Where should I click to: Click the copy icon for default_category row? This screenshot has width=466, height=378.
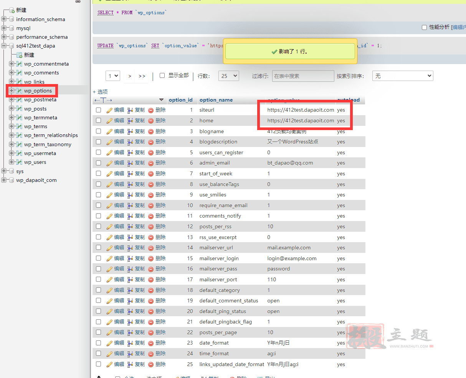[130, 291]
